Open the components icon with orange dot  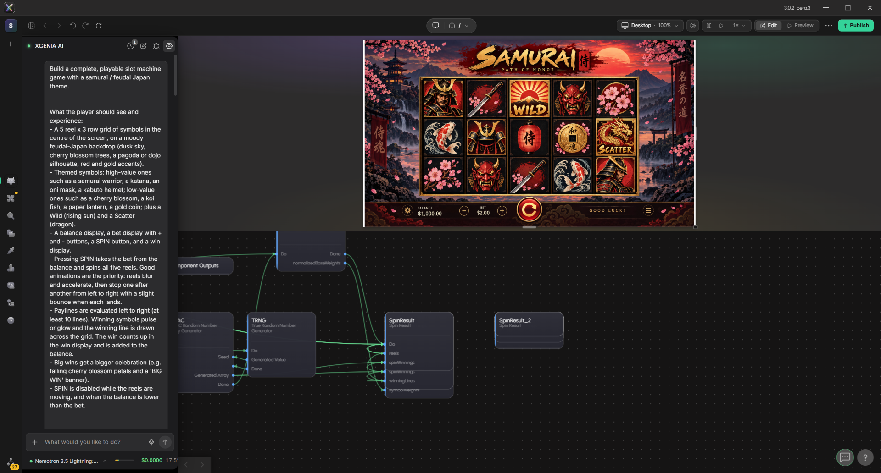coord(11,198)
